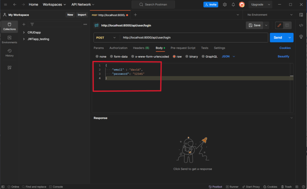Select the GraphQL body radio button
The width and height of the screenshot is (307, 189).
tap(203, 57)
